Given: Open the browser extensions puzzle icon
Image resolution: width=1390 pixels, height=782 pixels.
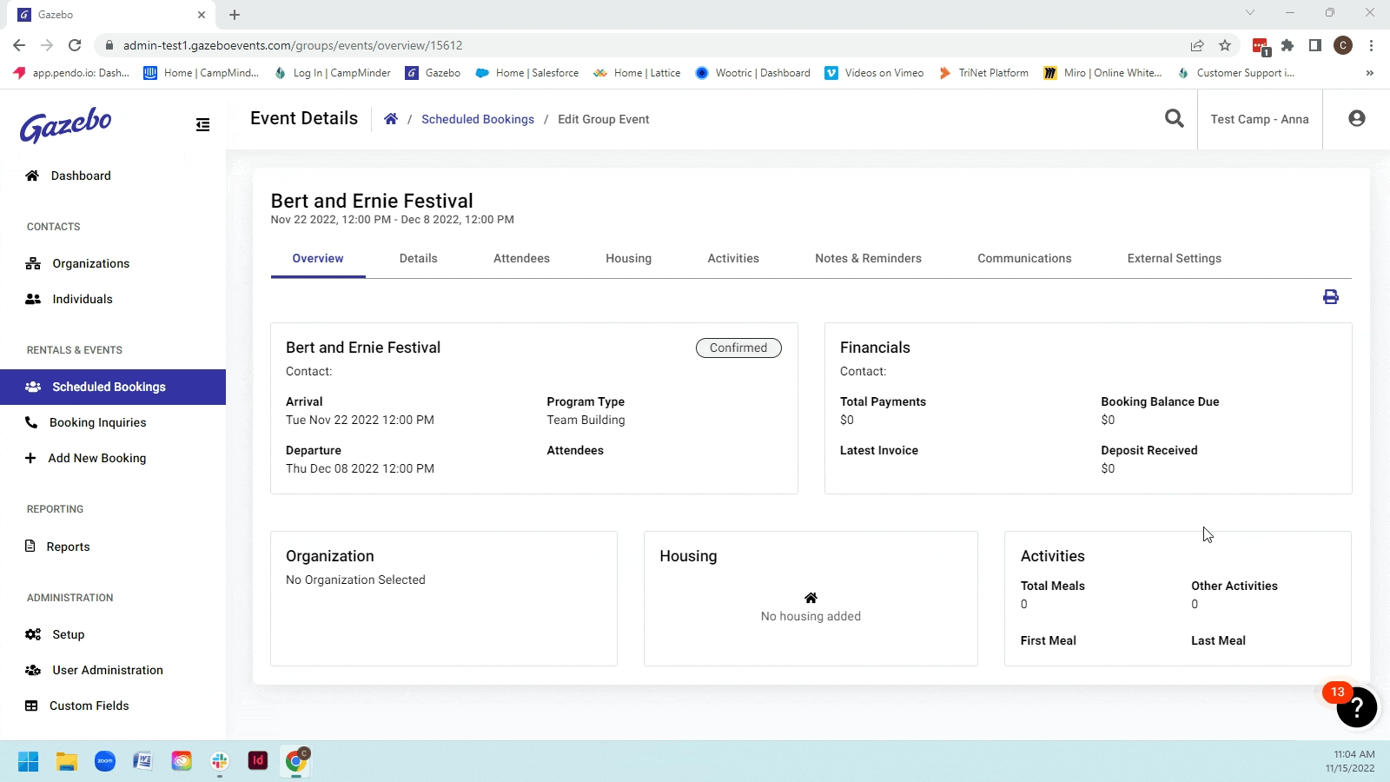Looking at the screenshot, I should [1287, 45].
